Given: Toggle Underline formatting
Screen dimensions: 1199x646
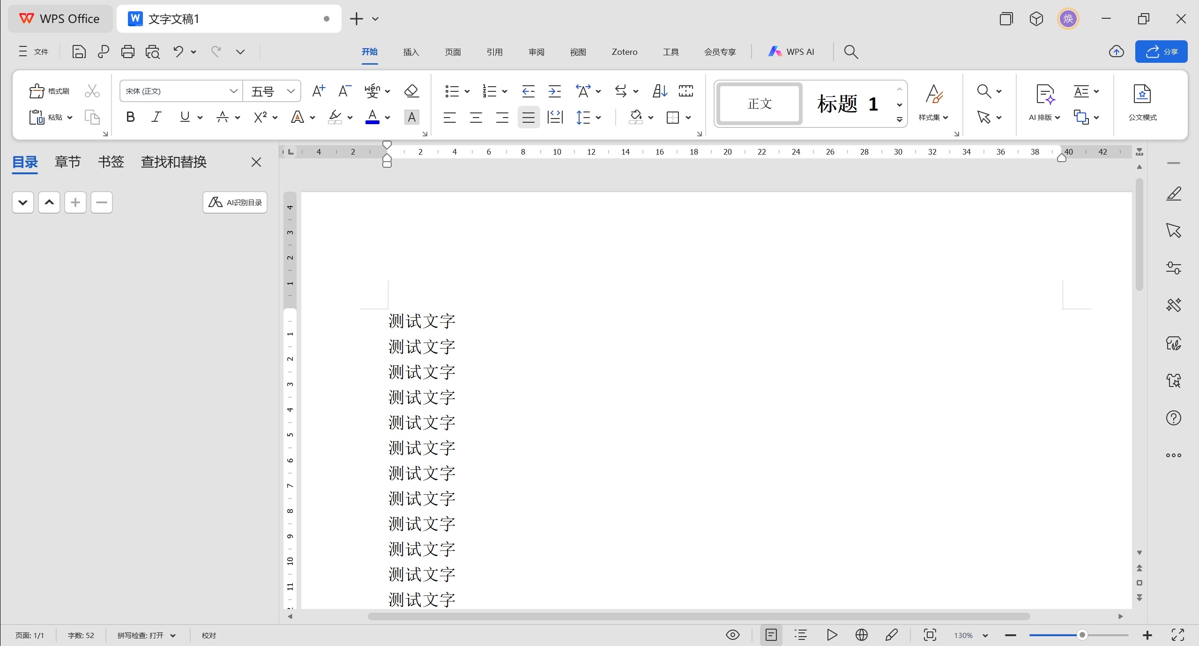Looking at the screenshot, I should point(185,117).
